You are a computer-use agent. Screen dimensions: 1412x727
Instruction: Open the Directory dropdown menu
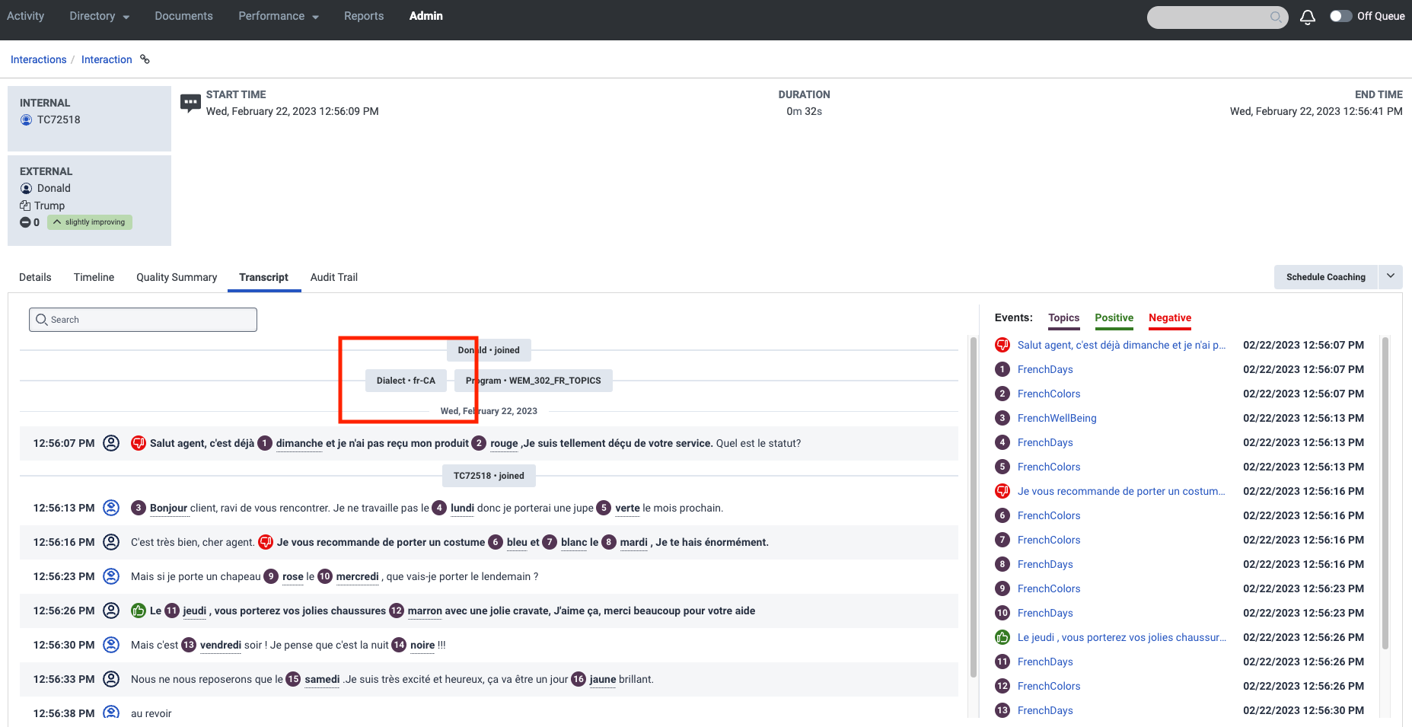[98, 15]
